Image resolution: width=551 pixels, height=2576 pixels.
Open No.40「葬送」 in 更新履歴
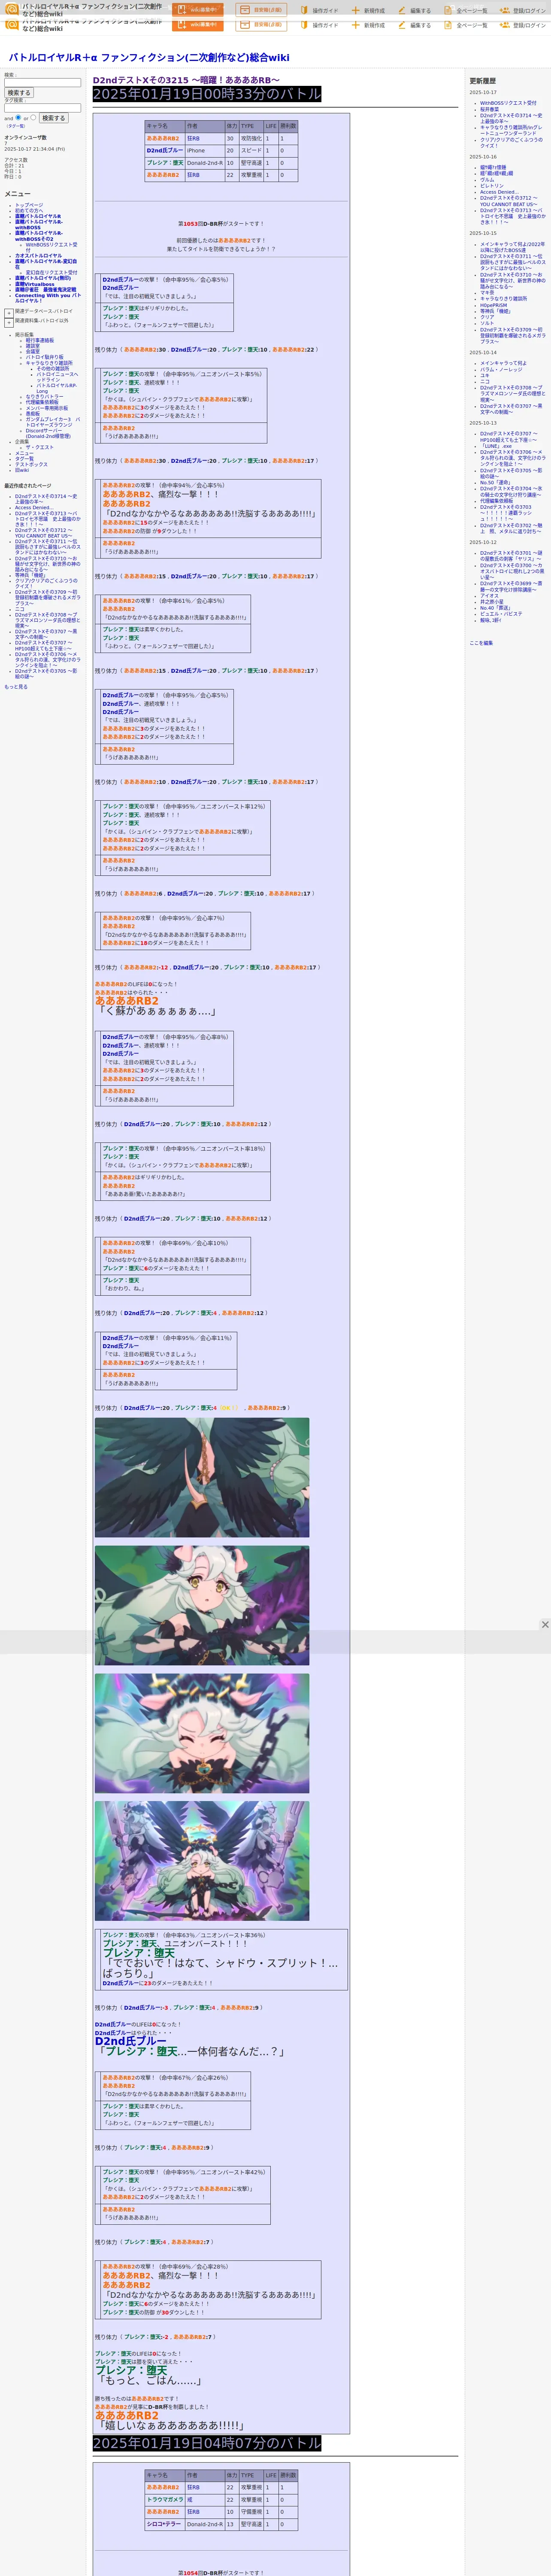[495, 608]
